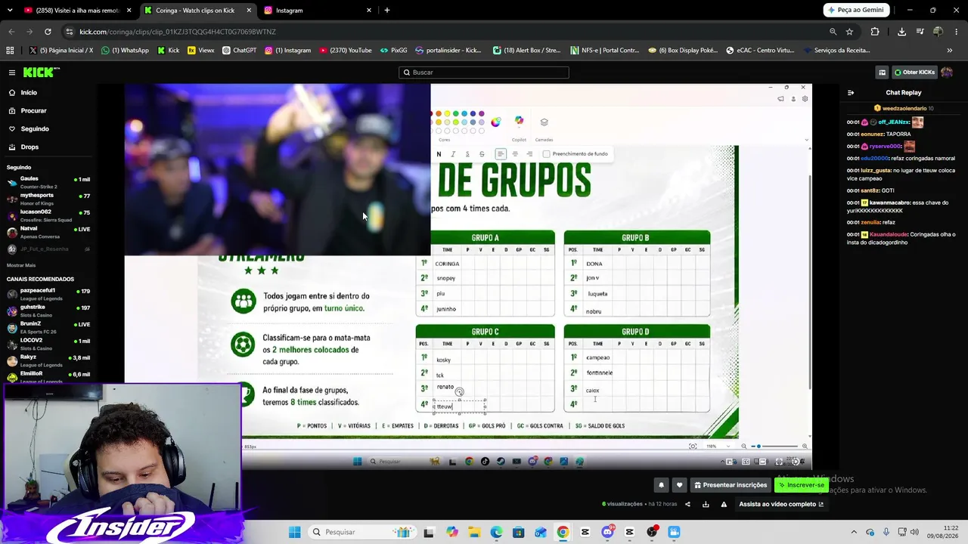Open the Camadas layers panel in Paint
This screenshot has width=968, height=544.
point(544,122)
